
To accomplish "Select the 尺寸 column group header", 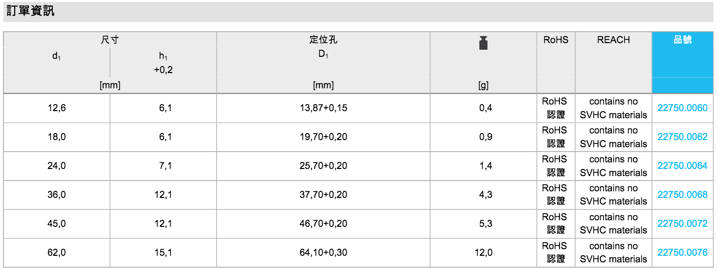I will pos(110,40).
